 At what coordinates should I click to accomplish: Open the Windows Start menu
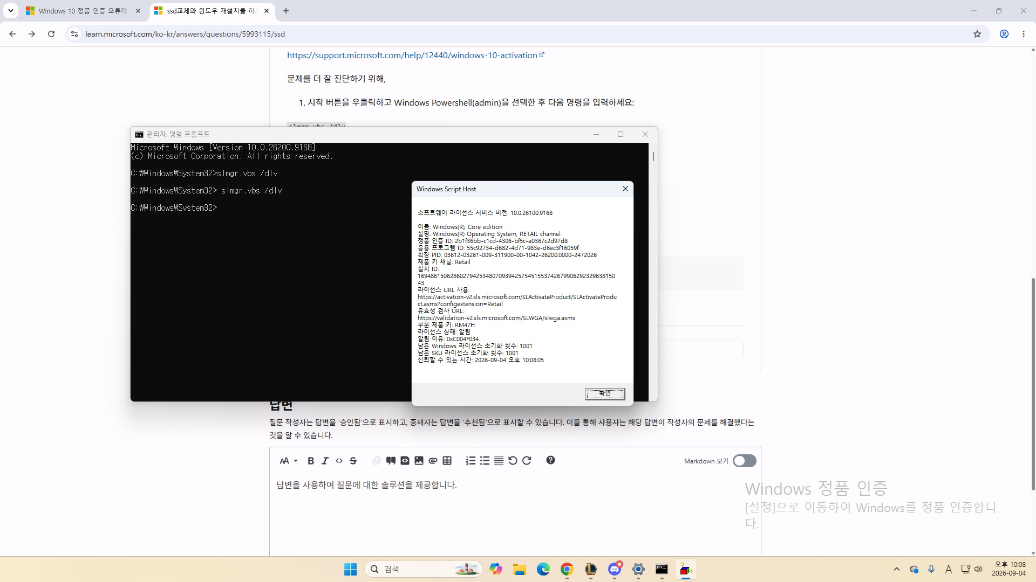click(351, 569)
